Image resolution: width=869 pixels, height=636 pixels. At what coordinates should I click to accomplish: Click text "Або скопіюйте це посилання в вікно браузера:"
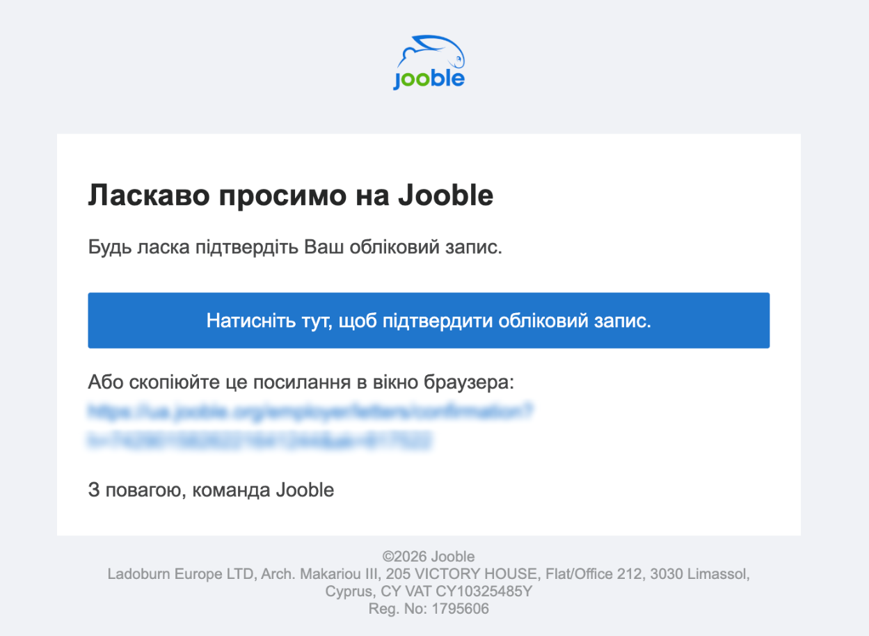(x=301, y=383)
